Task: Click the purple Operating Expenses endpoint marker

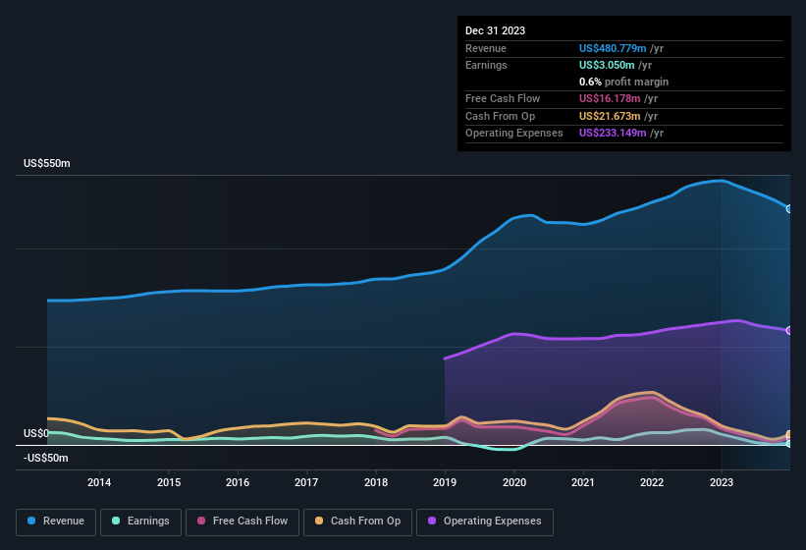Action: (788, 330)
